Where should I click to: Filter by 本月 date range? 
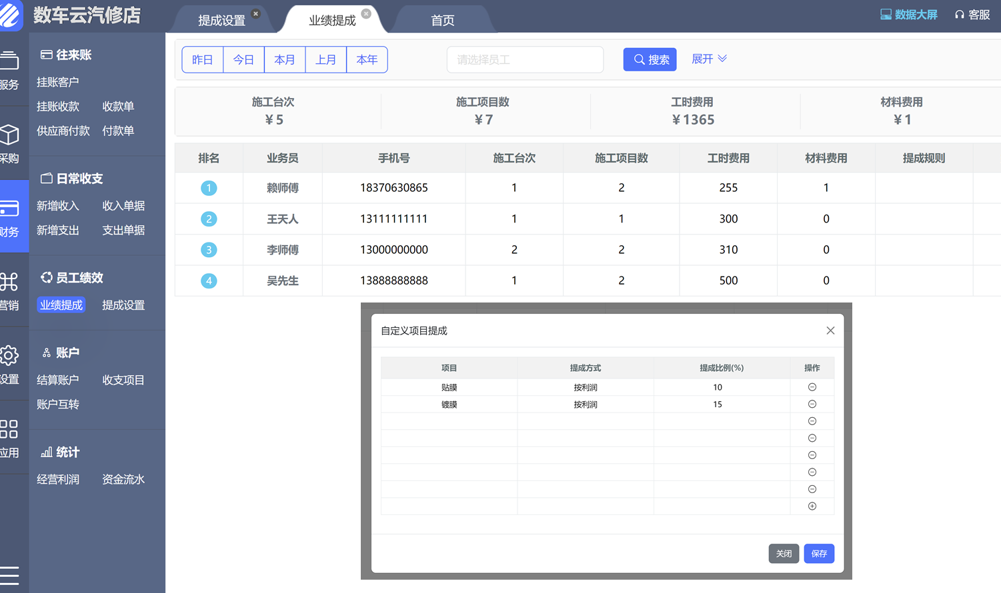pyautogui.click(x=285, y=60)
